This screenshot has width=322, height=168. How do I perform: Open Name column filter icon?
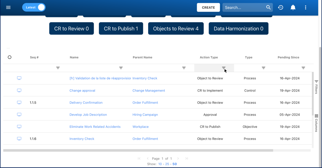[121, 68]
